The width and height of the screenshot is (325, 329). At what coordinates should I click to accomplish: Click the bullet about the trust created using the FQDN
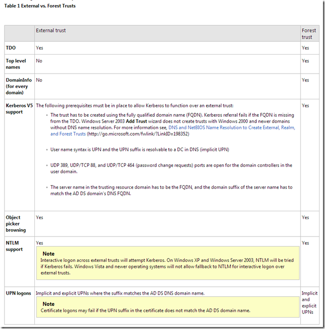(x=173, y=124)
